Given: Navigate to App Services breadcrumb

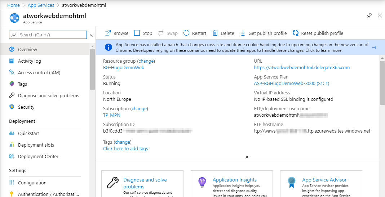Looking at the screenshot, I should [41, 5].
